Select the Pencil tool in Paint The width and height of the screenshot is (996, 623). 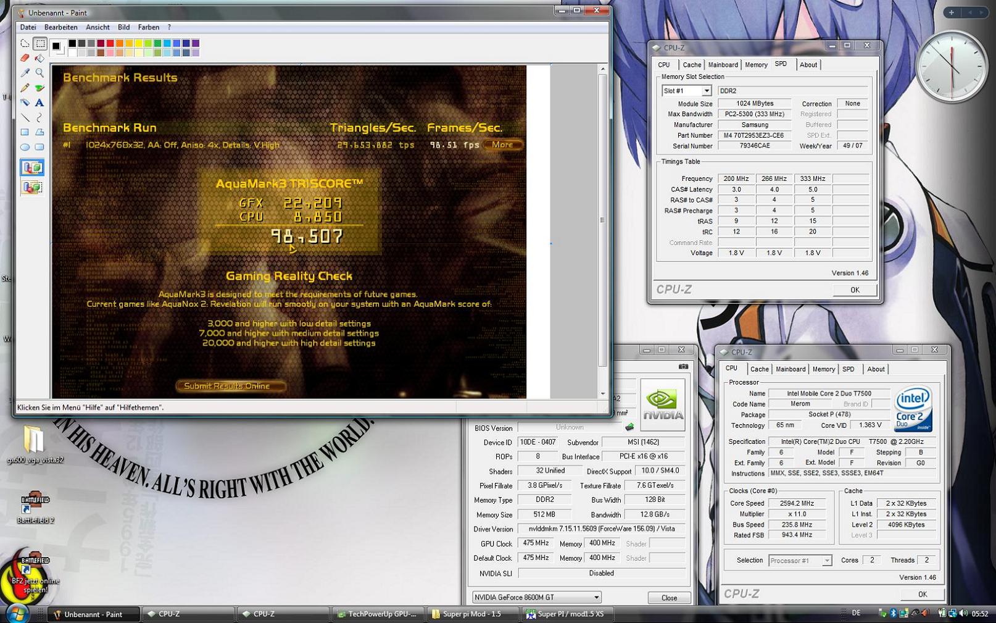(25, 88)
